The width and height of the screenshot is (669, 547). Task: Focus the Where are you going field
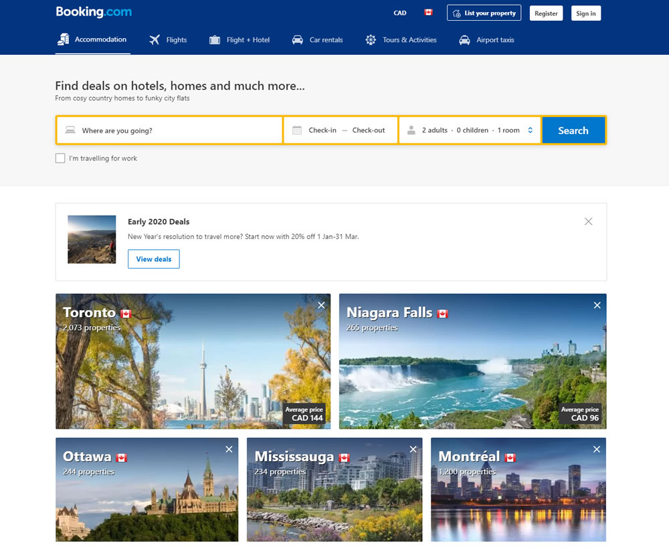click(x=177, y=131)
